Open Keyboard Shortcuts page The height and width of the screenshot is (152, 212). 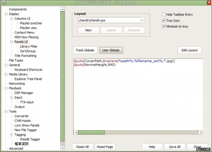click(x=28, y=70)
